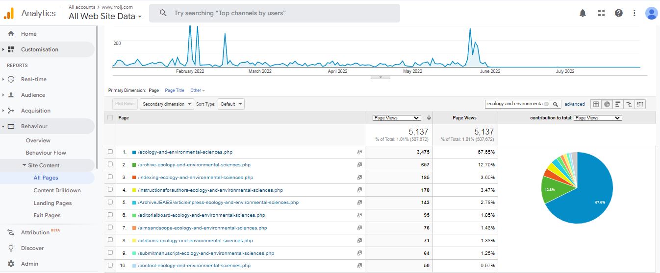Switch to data table view icon

pyautogui.click(x=596, y=104)
